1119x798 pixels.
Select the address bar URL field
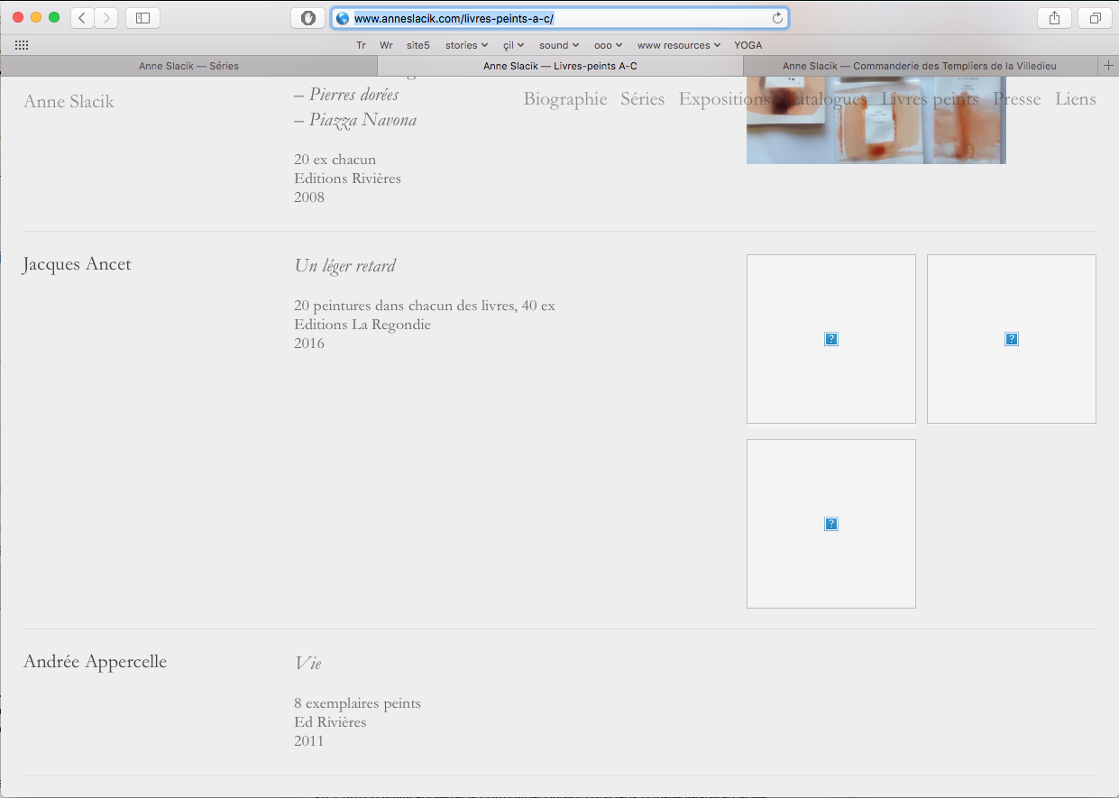559,18
